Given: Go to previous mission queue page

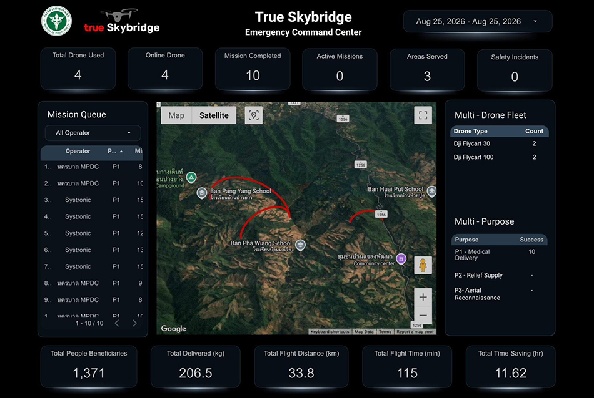Looking at the screenshot, I should click(x=117, y=323).
